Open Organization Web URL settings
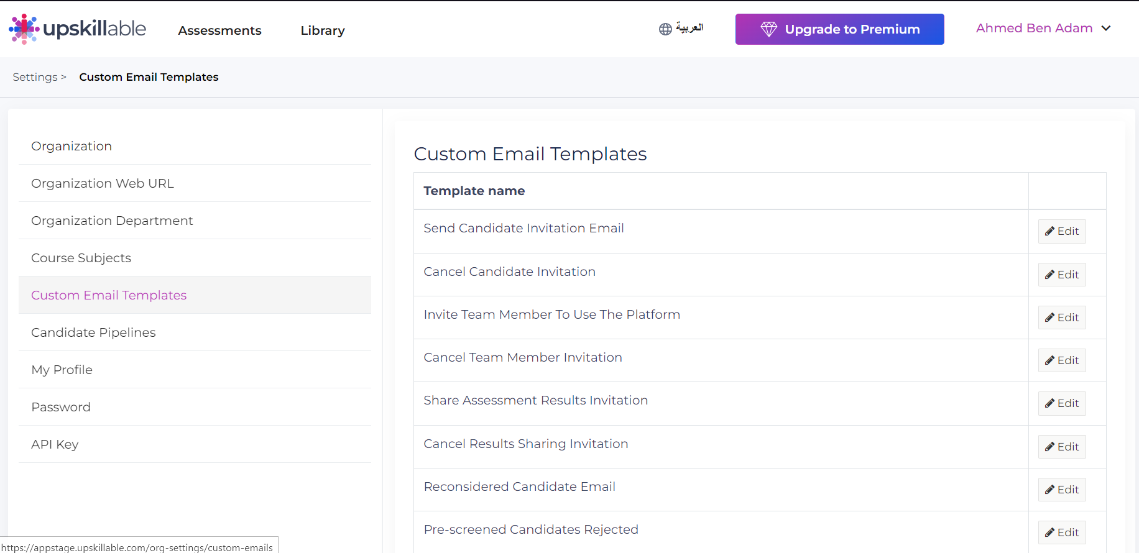1139x553 pixels. pyautogui.click(x=195, y=183)
